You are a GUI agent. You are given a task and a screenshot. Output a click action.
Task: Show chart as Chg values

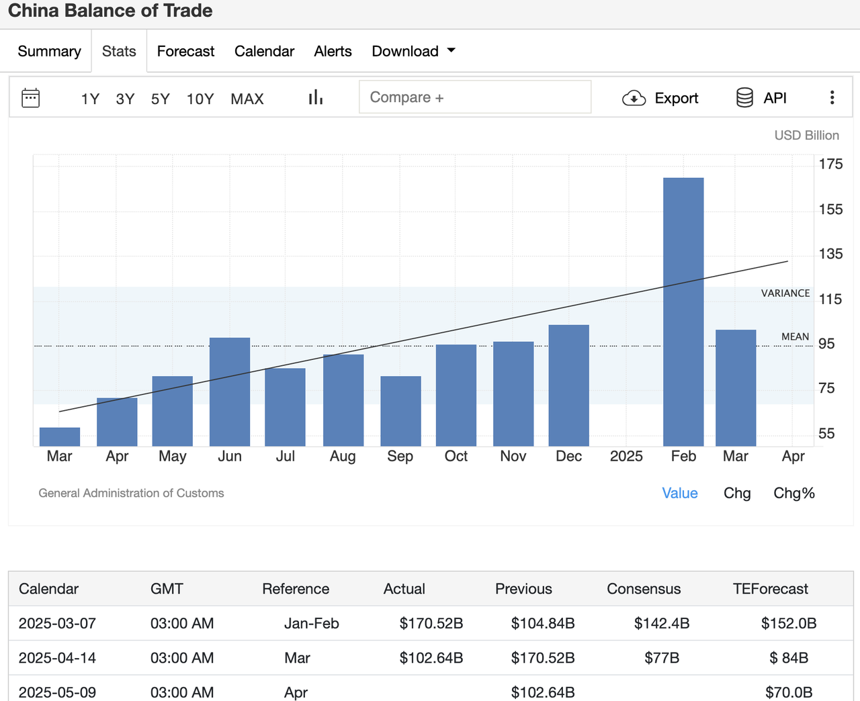click(x=736, y=493)
